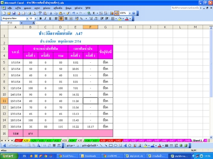The width and height of the screenshot is (213, 159).
Task: Select the Rectangle drawing tool
Action: 111,145
